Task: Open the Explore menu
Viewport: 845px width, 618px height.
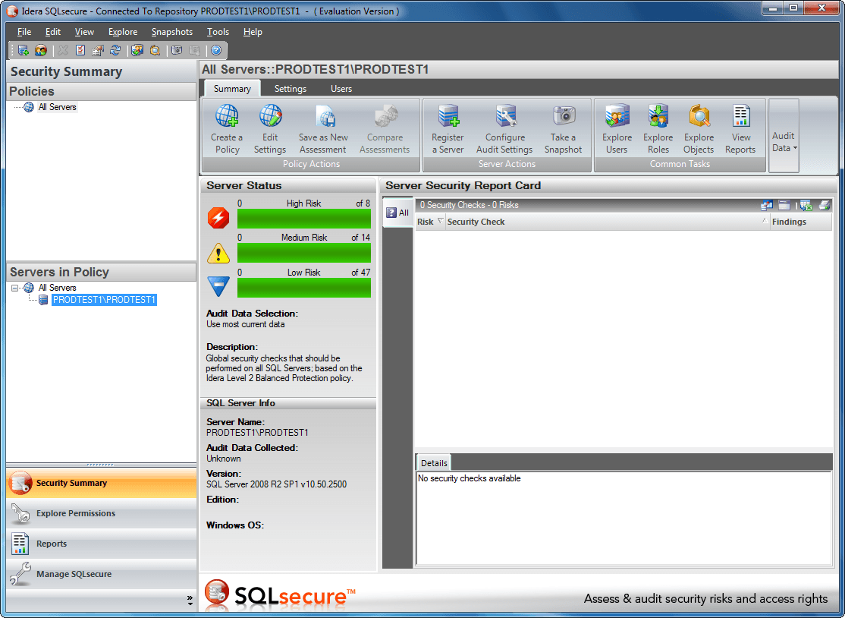Action: pyautogui.click(x=123, y=32)
